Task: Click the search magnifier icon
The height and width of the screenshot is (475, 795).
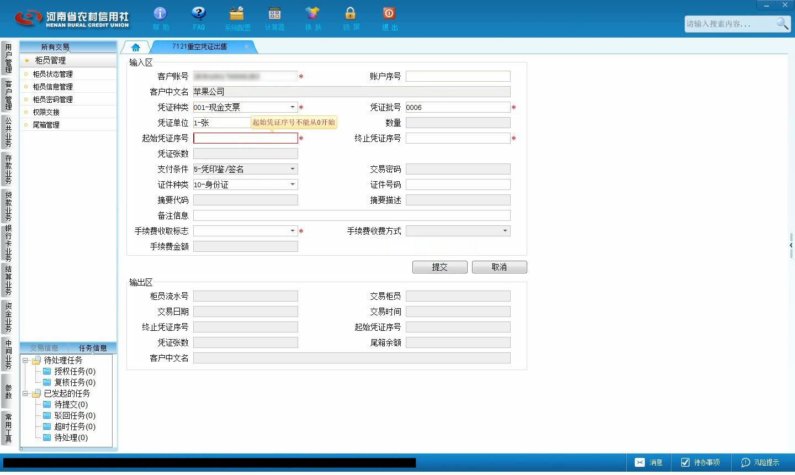Action: click(782, 23)
